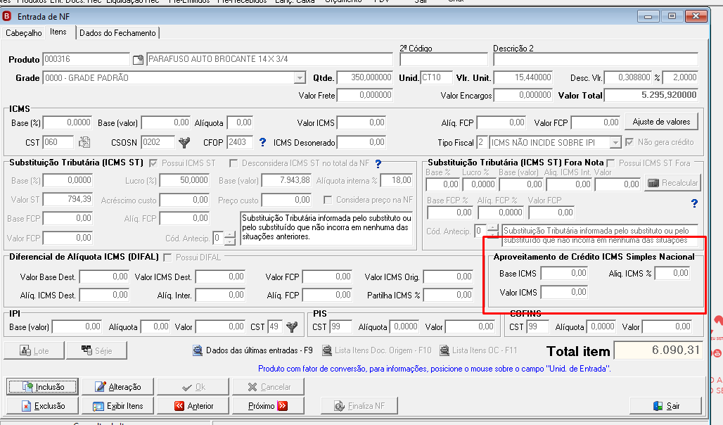Click CST lookup icon in ICMS section
This screenshot has width=723, height=425.
click(x=84, y=142)
